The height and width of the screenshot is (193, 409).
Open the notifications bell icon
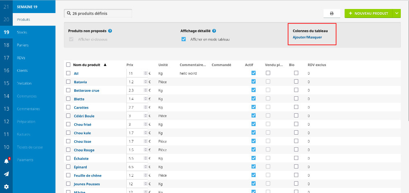(x=7, y=161)
